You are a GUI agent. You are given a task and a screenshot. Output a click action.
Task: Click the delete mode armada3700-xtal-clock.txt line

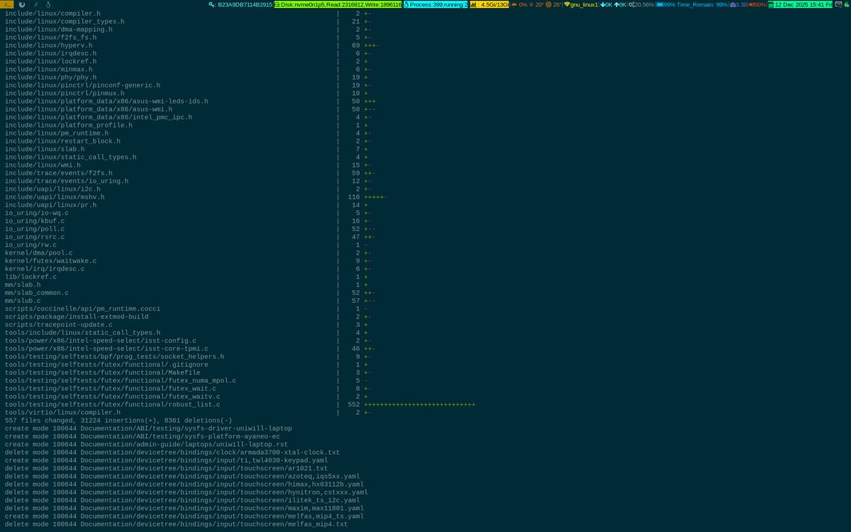tap(172, 453)
